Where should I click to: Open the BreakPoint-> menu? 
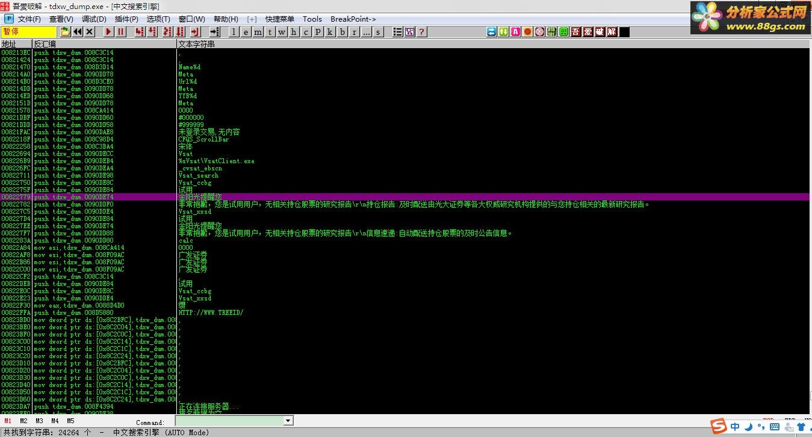353,19
